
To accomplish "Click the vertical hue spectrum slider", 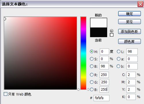I will click(83, 53).
